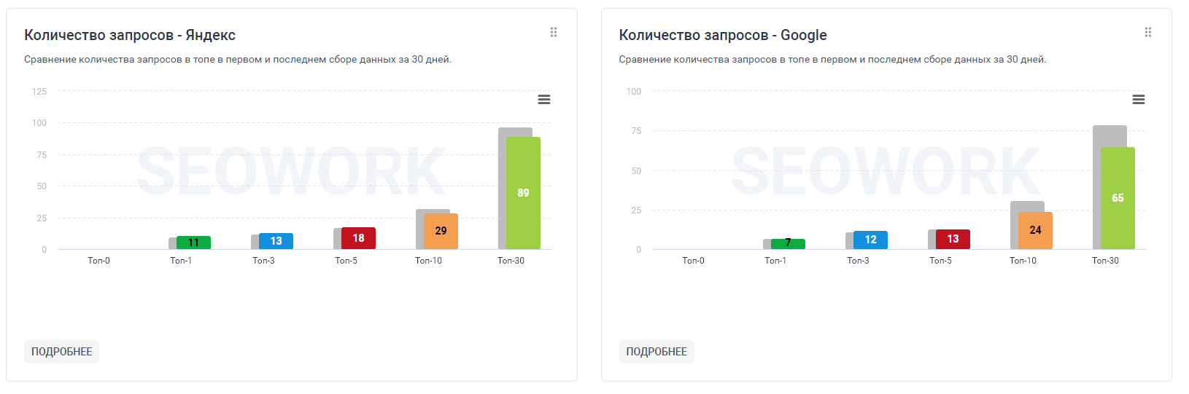This screenshot has width=1189, height=394.
Task: Click red Топ-5 bar labeled 13 in Google
Action: click(953, 239)
